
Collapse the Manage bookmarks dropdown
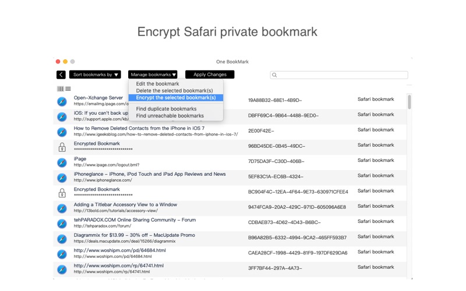pos(153,74)
